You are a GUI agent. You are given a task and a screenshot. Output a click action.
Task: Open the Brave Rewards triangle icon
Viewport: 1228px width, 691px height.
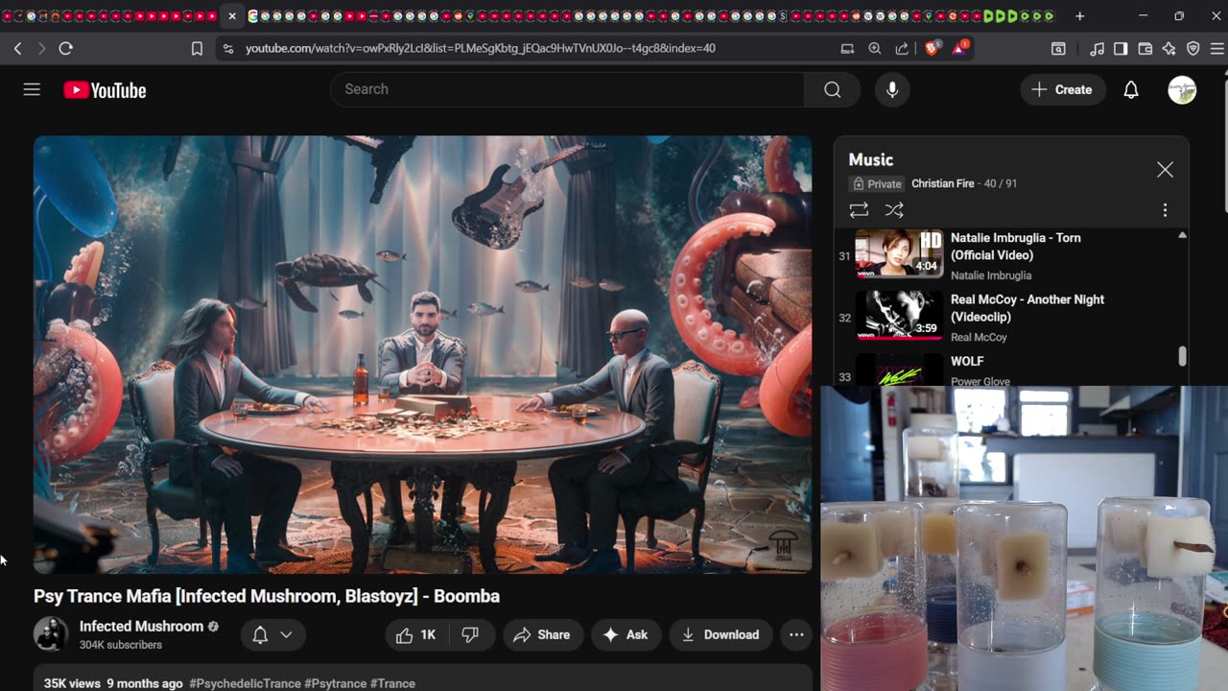click(959, 48)
